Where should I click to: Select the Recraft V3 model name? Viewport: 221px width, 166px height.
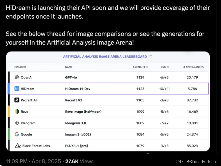coord(74,100)
